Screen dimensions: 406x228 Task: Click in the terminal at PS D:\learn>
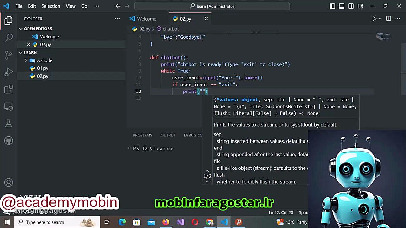(x=153, y=149)
